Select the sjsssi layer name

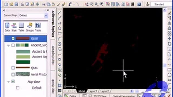pos(34,39)
